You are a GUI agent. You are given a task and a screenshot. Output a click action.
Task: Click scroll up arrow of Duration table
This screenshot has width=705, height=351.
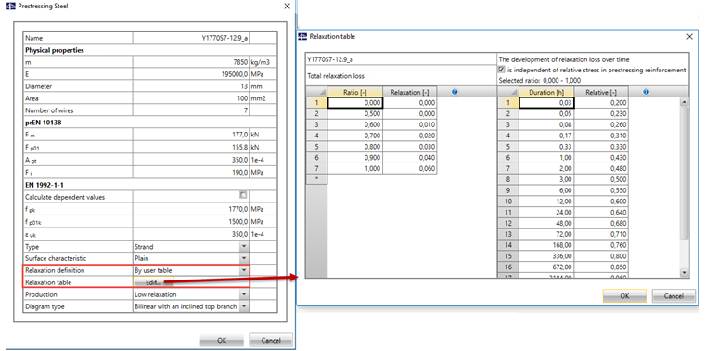pos(685,102)
